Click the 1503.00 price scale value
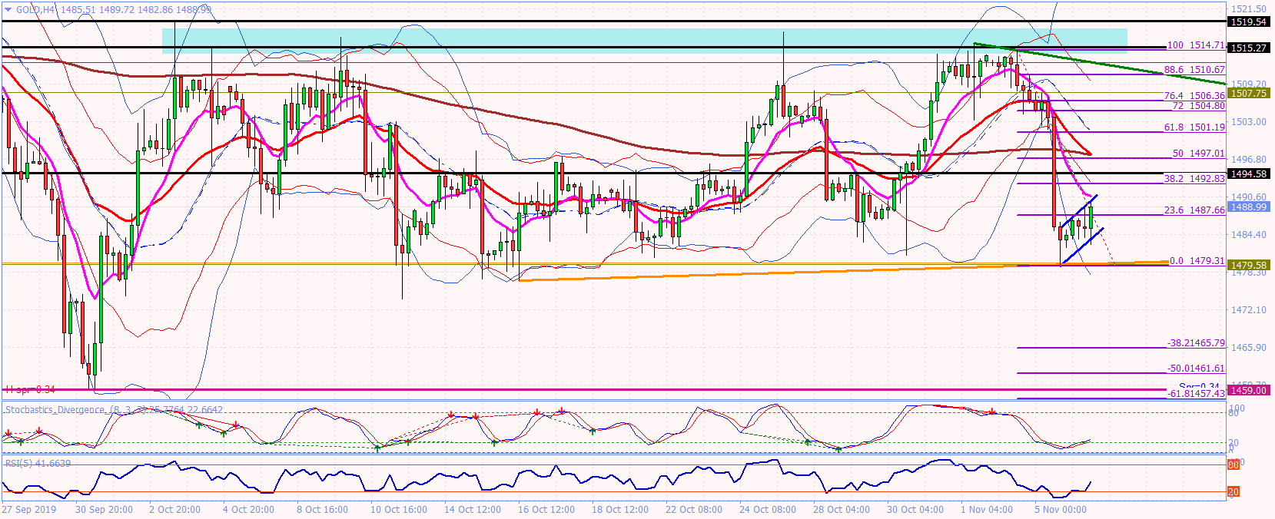Viewport: 1275px width, 519px height. pos(1249,122)
